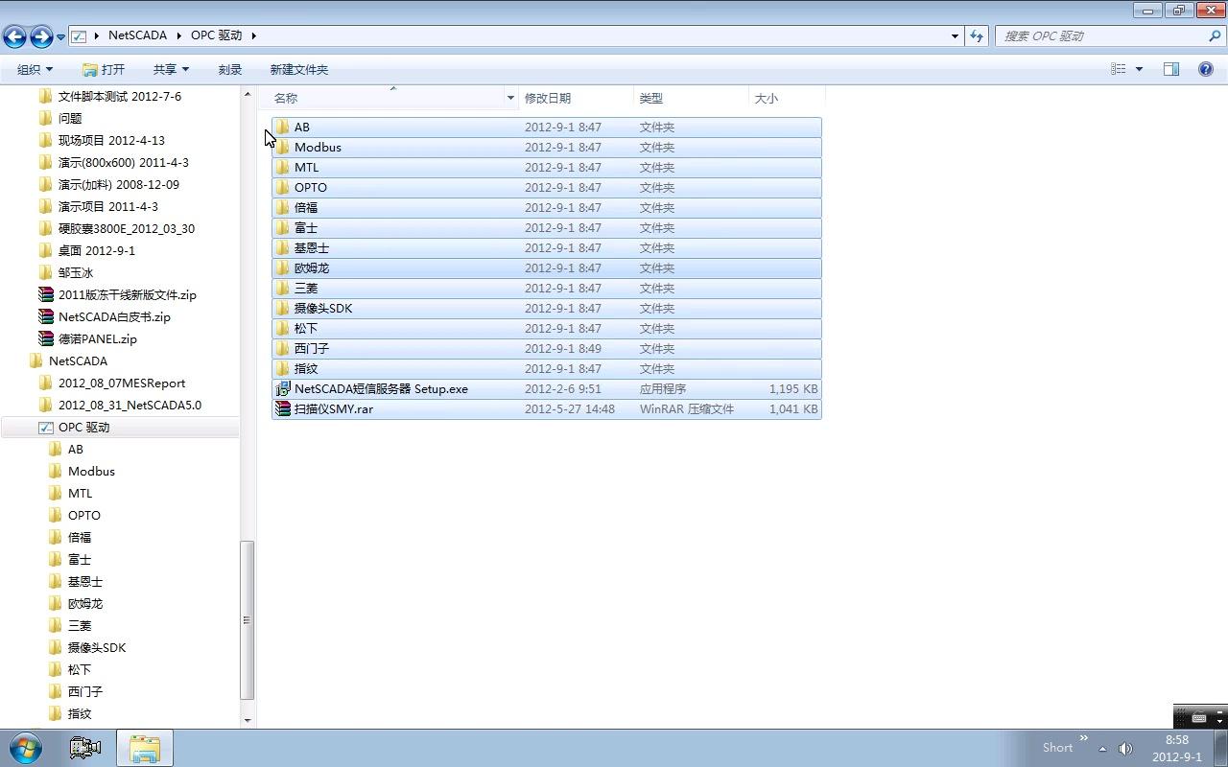Go forward with the Forward arrow button

click(x=41, y=36)
